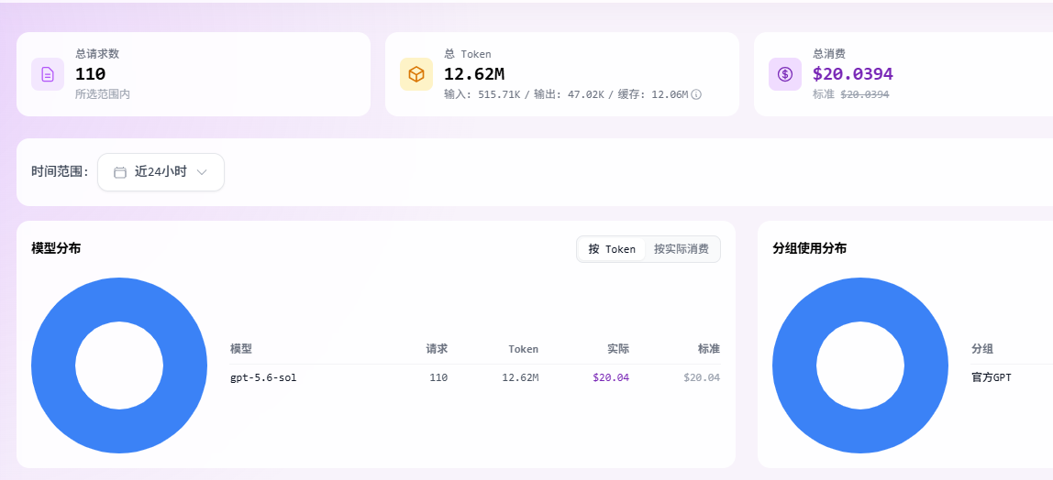
Task: Switch the distribution view to 按实际消费
Action: pyautogui.click(x=681, y=249)
